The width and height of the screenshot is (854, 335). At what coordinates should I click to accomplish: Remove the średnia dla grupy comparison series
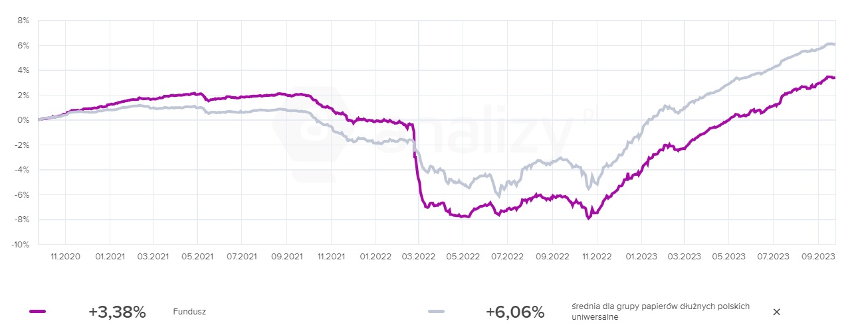[x=776, y=312]
